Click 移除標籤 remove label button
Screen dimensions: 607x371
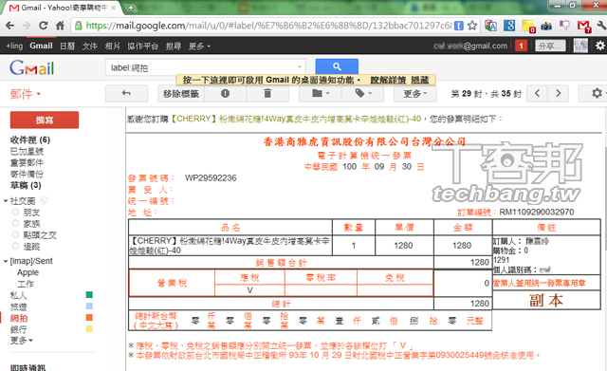point(181,93)
